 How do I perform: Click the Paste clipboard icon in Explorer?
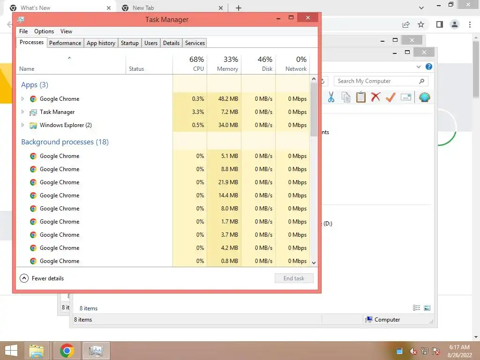(361, 97)
